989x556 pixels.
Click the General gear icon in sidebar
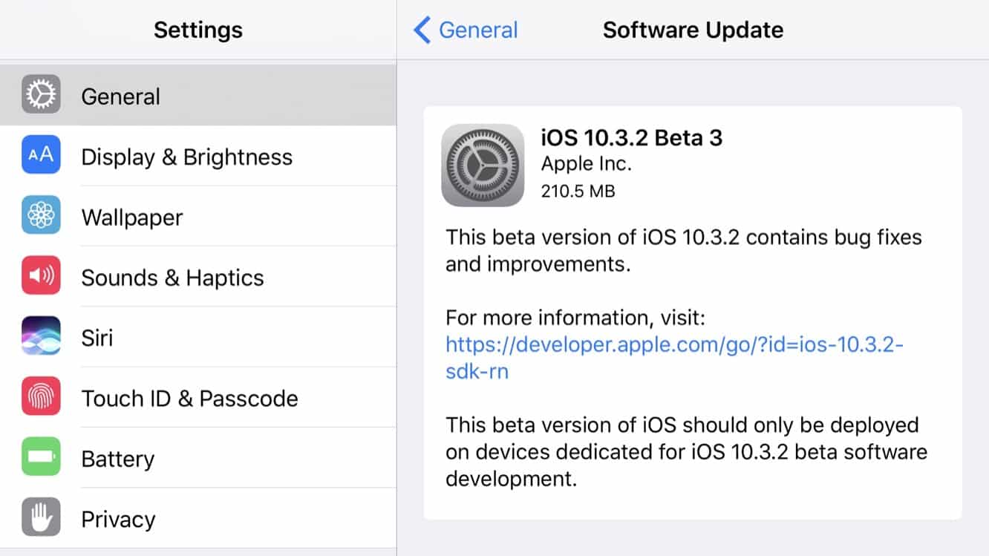pyautogui.click(x=41, y=94)
